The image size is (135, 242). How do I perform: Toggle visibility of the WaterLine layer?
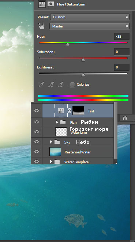click(x=37, y=132)
